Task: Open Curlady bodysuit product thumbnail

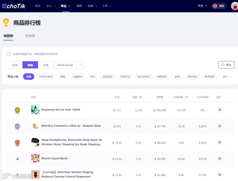Action: coord(35,175)
